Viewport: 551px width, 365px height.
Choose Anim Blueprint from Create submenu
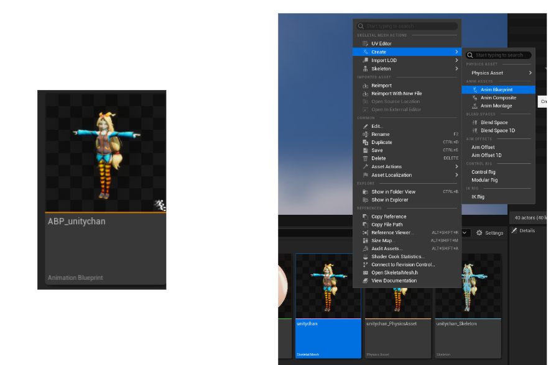click(498, 90)
